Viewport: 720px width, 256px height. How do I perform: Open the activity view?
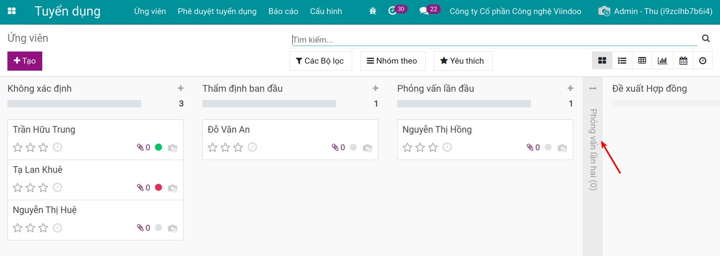tap(703, 60)
